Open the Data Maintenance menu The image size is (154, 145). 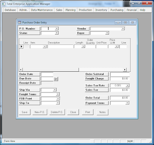(42, 10)
